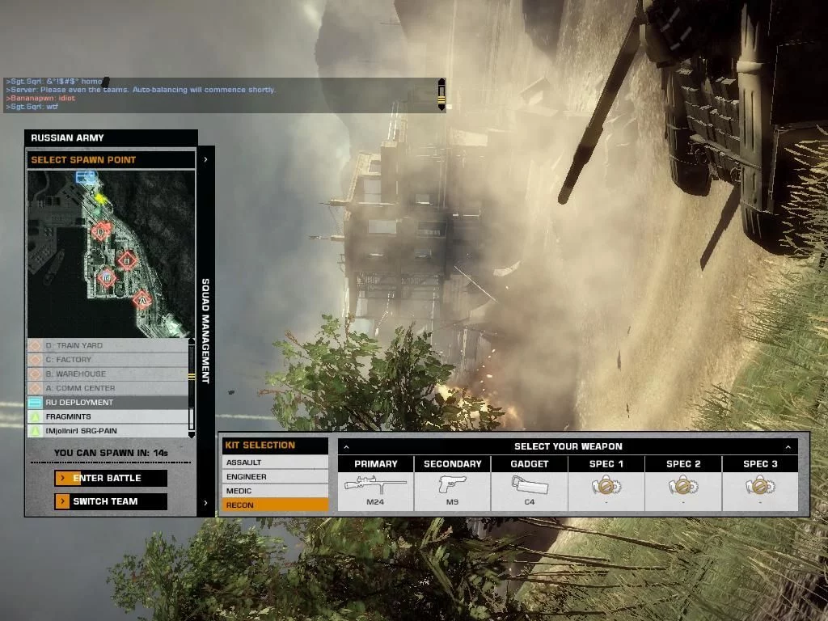Viewport: 828px width, 621px height.
Task: Collapse weapon panel with the left caret
Action: pyautogui.click(x=346, y=447)
